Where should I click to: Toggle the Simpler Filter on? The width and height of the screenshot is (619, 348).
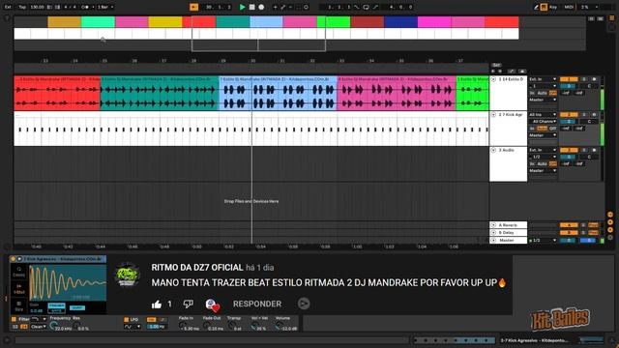(x=14, y=319)
